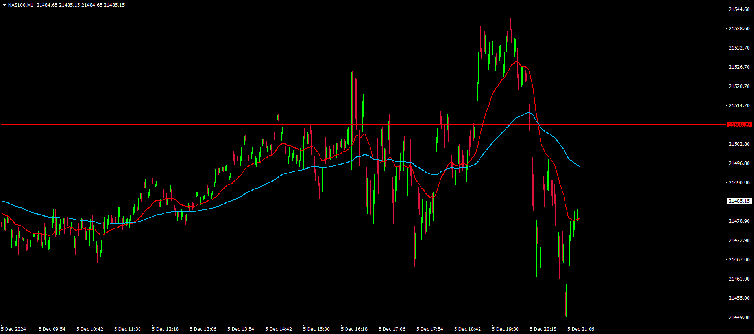Click the 5 Dec 2024 time axis label
Image resolution: width=754 pixels, height=334 pixels.
13,329
